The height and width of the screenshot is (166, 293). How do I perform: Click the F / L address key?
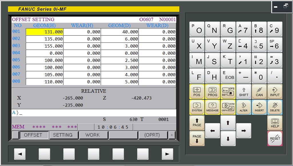197,76
